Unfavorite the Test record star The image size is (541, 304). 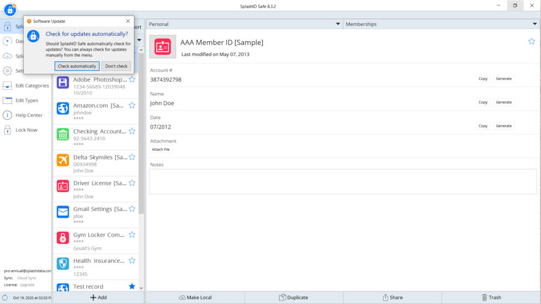tap(132, 286)
